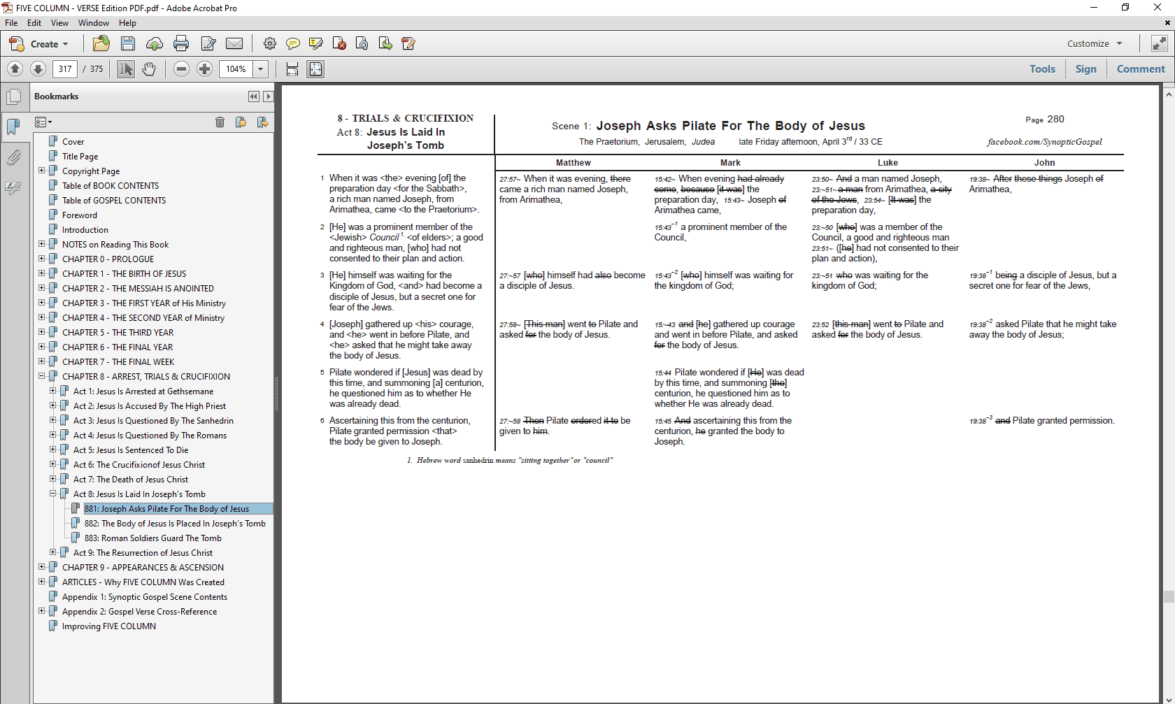Image resolution: width=1175 pixels, height=704 pixels.
Task: Click the extract page toolbar icon
Action: coord(362,44)
